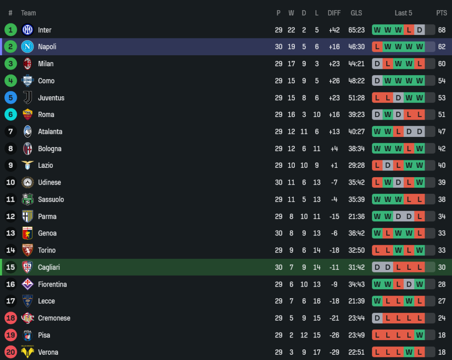The height and width of the screenshot is (360, 452).
Task: Click the Last 5 column header
Action: point(403,13)
